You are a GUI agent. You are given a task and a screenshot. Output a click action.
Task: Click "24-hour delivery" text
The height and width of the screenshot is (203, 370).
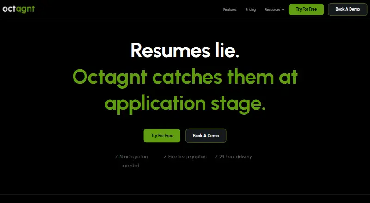click(233, 156)
